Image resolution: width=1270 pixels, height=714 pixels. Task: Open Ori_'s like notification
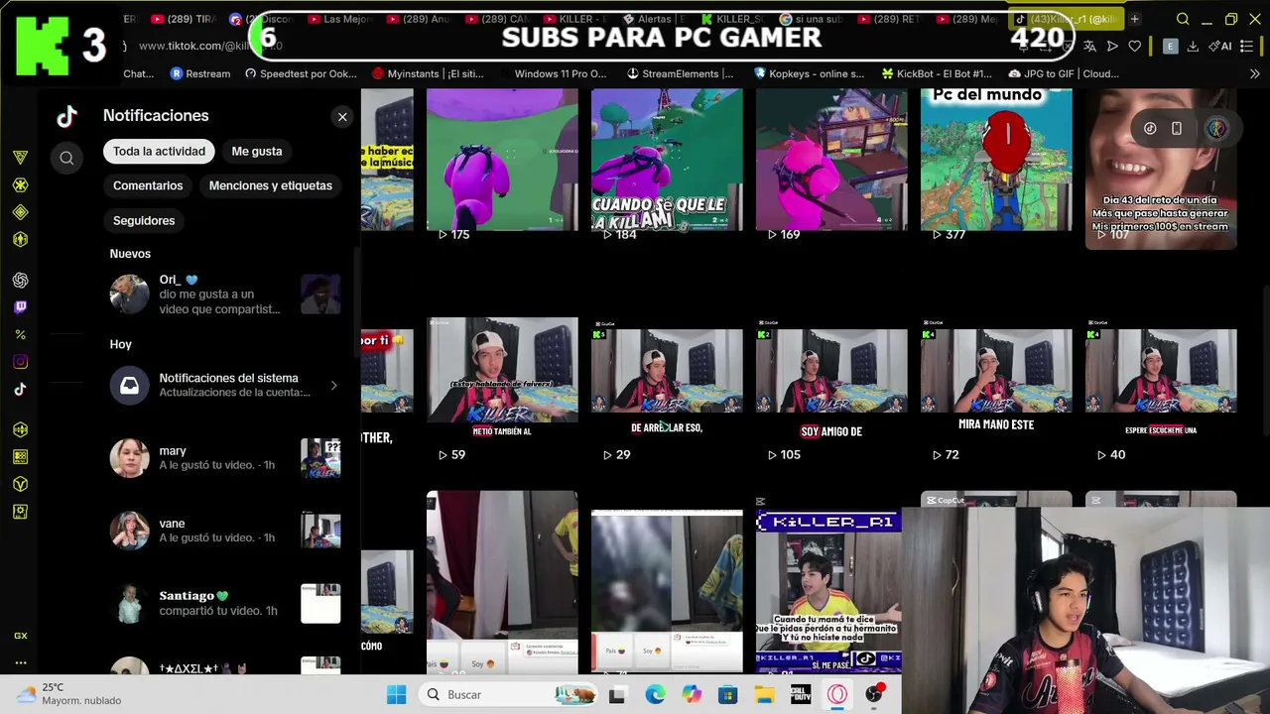[224, 295]
